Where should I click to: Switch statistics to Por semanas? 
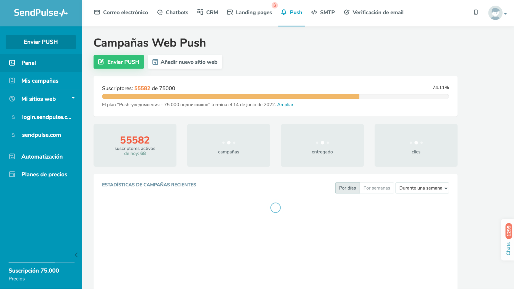coord(377,188)
